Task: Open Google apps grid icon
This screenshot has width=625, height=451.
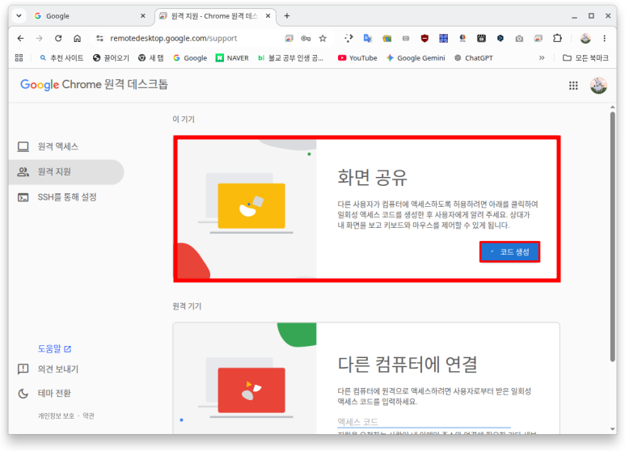Action: point(573,85)
